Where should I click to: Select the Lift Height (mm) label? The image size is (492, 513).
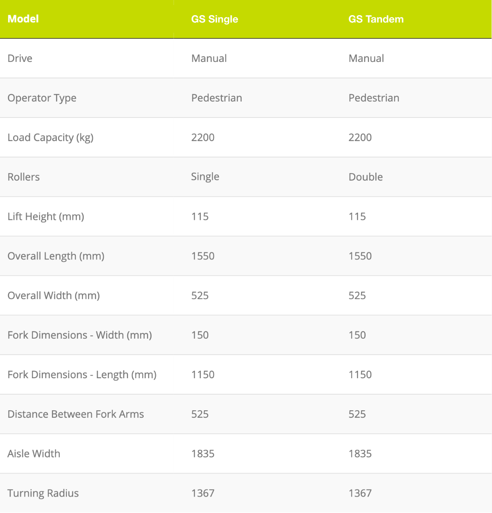point(45,216)
